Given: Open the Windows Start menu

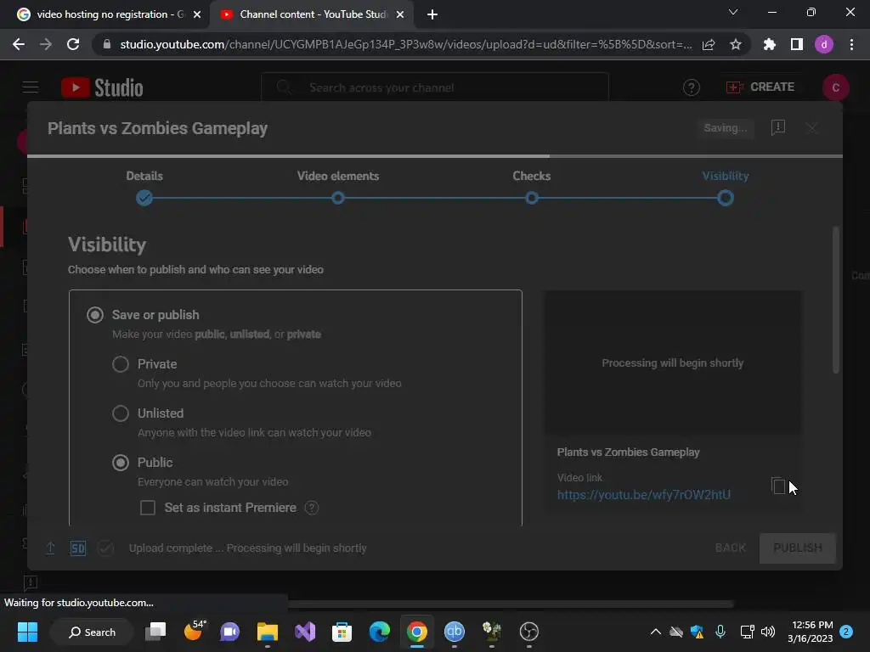Looking at the screenshot, I should 27,632.
